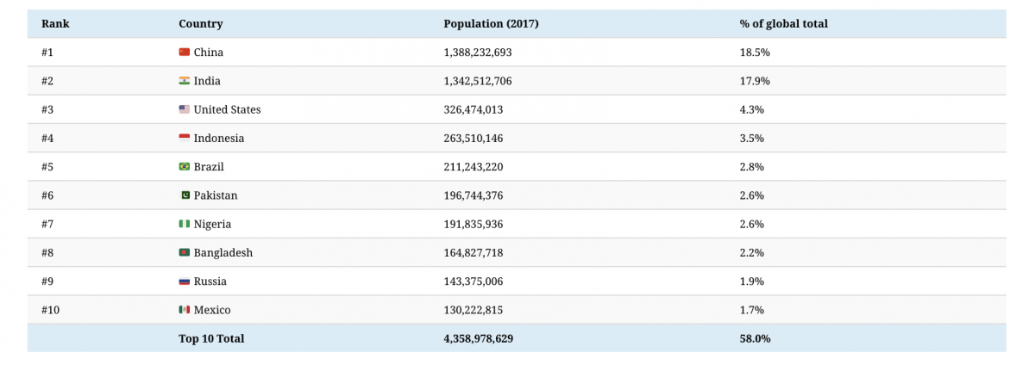Click the Country column header
The height and width of the screenshot is (365, 1035).
(200, 24)
